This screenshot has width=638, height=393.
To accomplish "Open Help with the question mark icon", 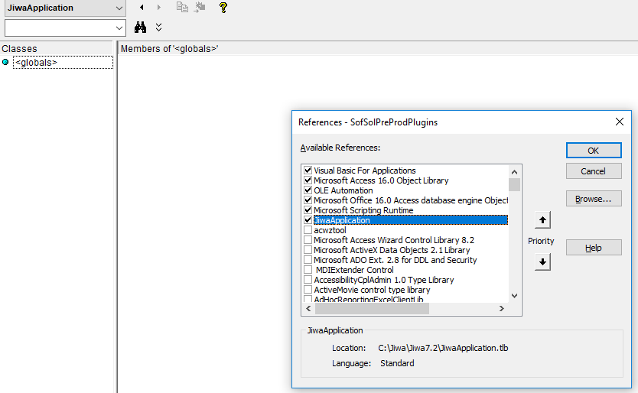I will pos(223,8).
